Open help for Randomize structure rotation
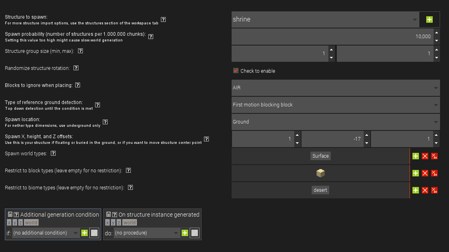The image size is (449, 252). point(76,68)
